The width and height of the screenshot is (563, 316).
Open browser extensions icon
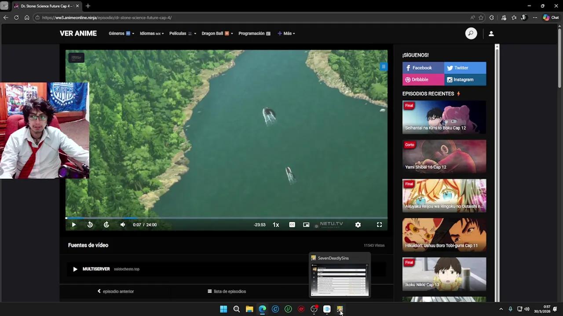click(492, 18)
